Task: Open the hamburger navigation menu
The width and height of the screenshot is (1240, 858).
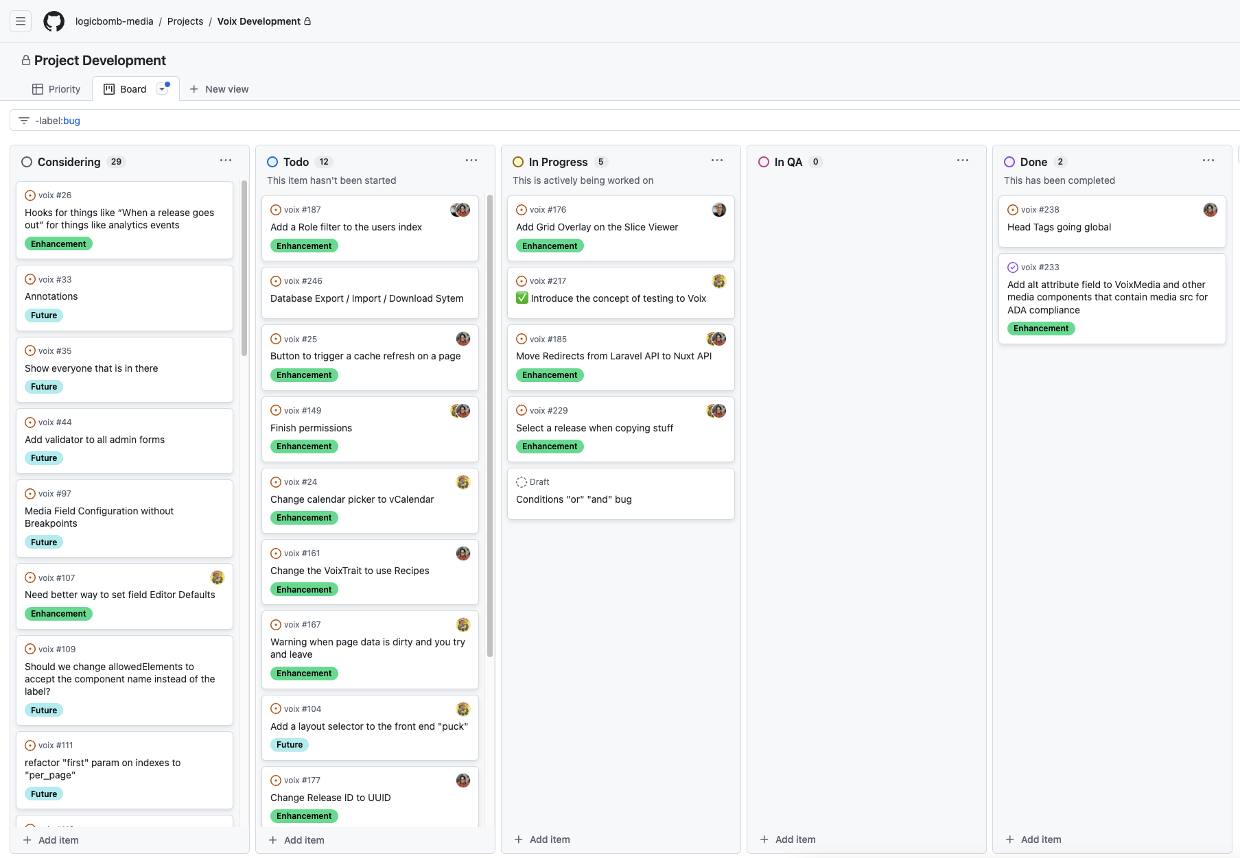Action: pos(21,21)
